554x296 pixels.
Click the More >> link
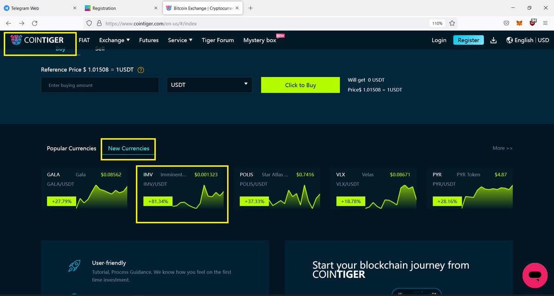[502, 148]
